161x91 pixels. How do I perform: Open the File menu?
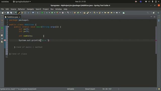[x=2, y=9]
